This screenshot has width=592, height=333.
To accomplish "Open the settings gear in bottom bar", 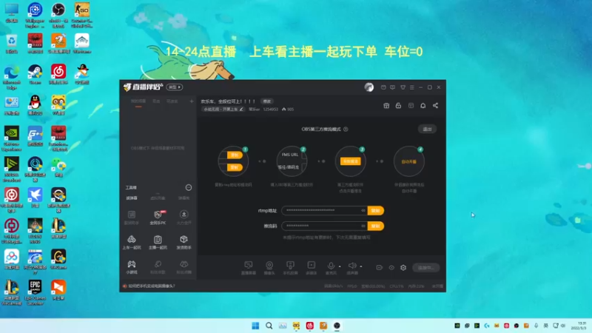I will (x=403, y=268).
